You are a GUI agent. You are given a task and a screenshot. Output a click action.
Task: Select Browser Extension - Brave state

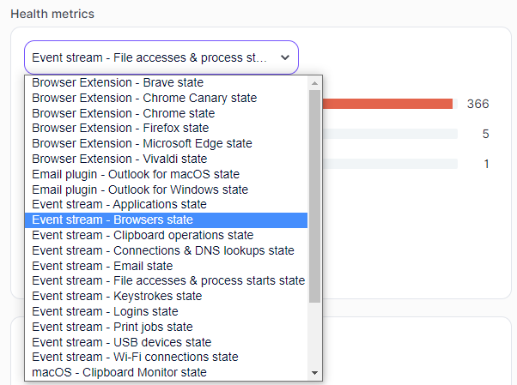[118, 83]
